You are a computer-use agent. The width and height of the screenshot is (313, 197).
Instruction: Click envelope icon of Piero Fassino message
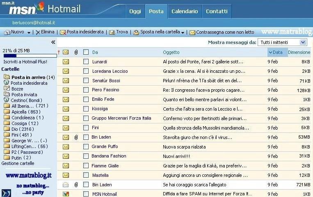tap(66, 90)
